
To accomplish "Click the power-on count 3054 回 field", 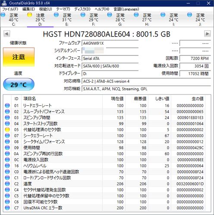I will point(195,66).
